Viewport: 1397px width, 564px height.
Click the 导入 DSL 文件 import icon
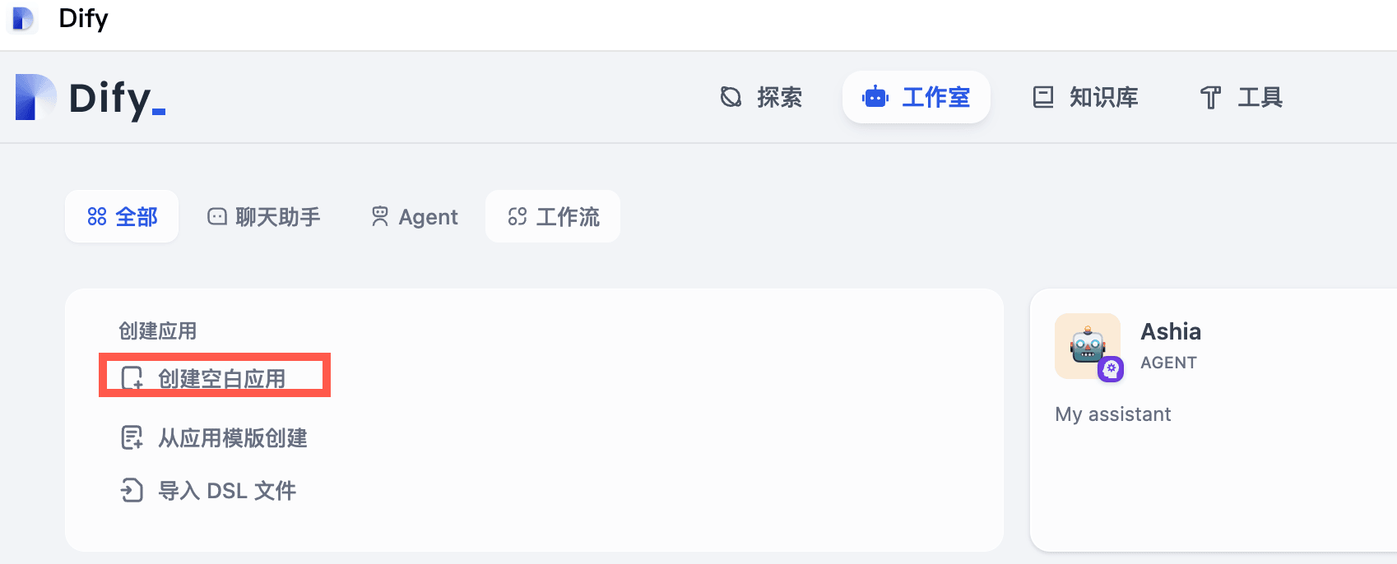pos(132,490)
